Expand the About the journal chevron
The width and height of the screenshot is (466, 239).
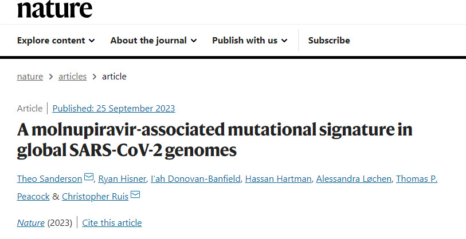(x=194, y=41)
